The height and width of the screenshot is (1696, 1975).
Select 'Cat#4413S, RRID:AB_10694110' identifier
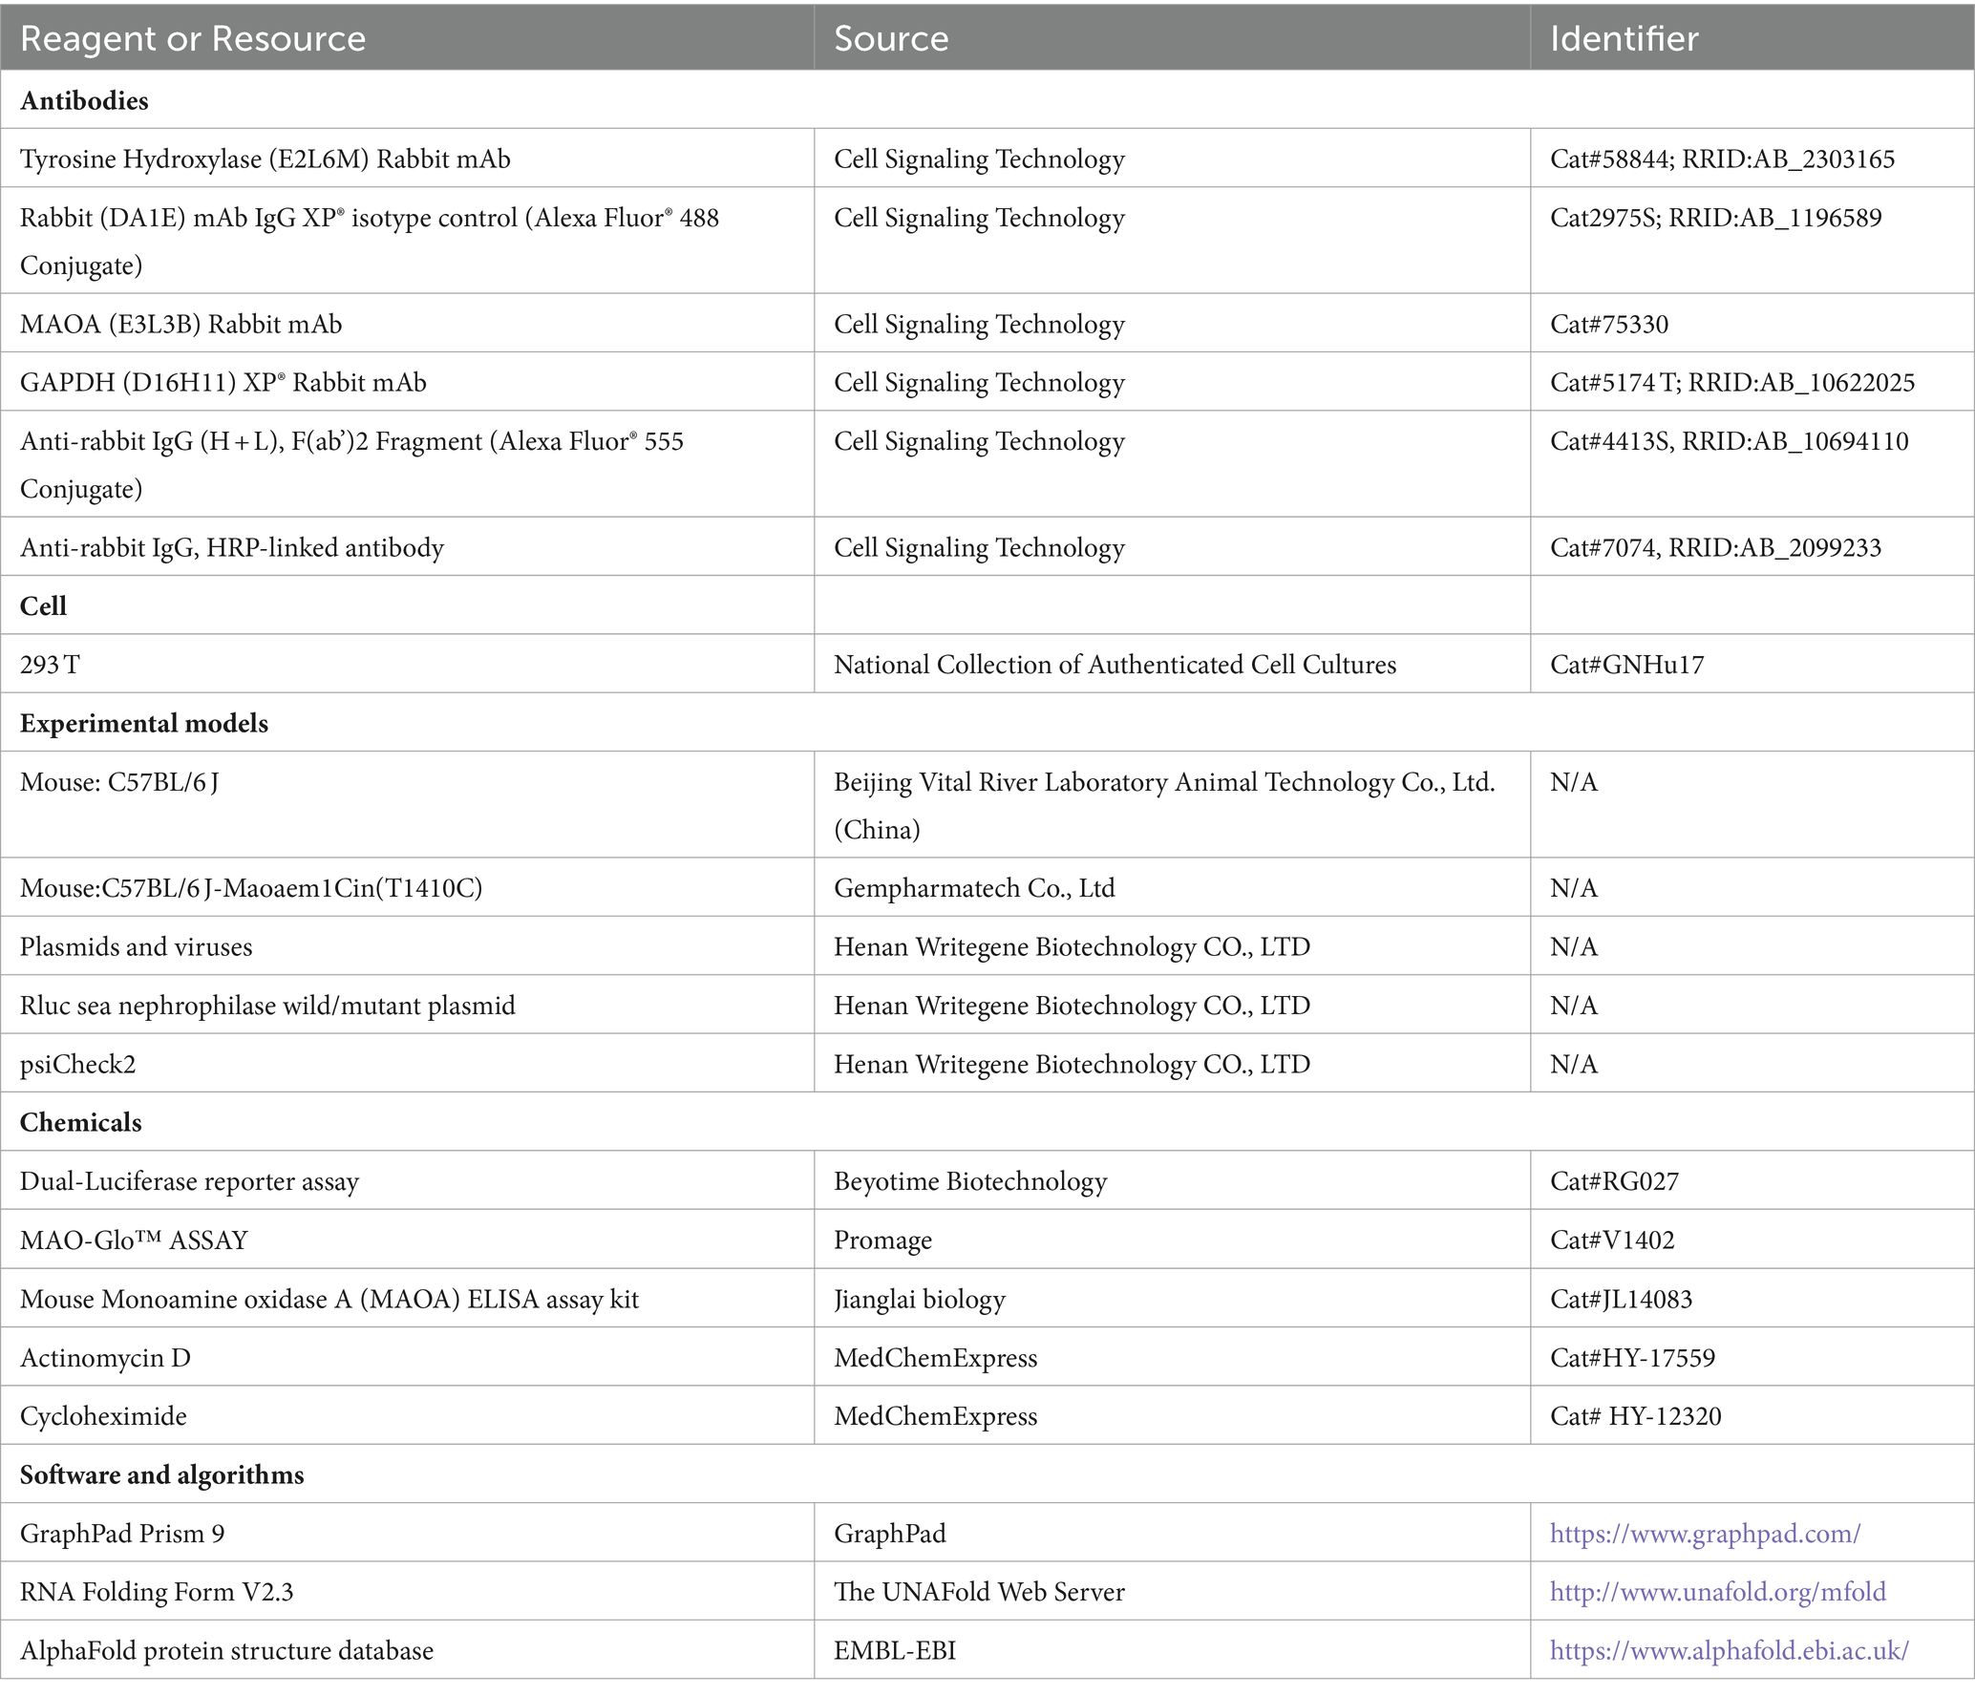coord(1729,441)
